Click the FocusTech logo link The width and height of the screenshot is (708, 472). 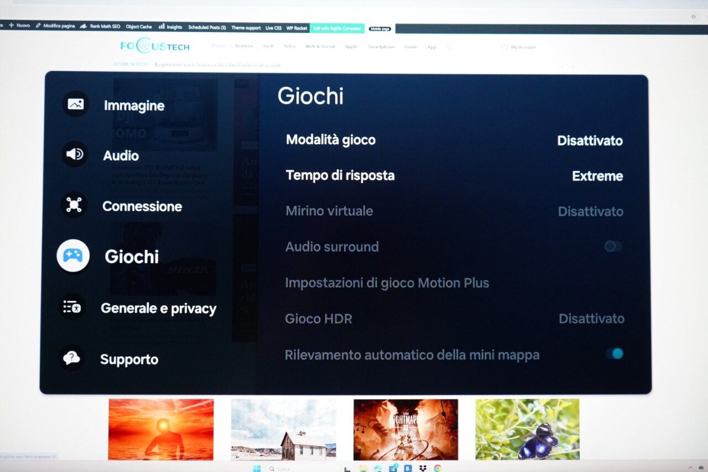click(x=155, y=46)
